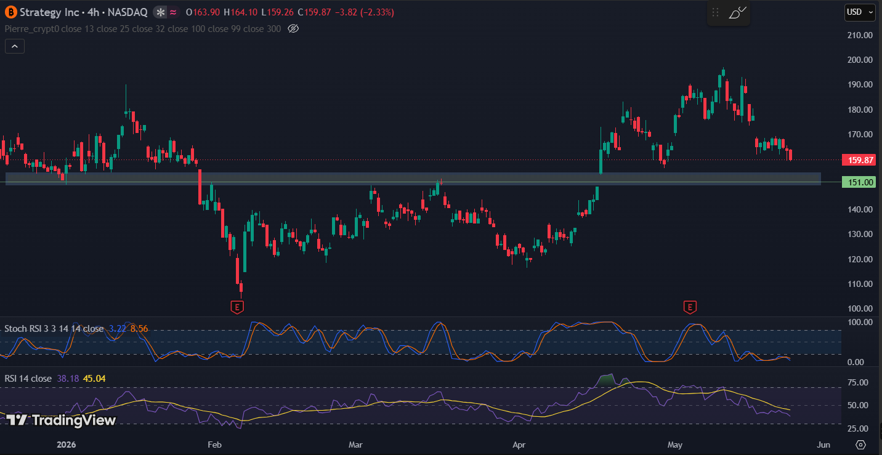Click the May label on time axis

pyautogui.click(x=675, y=445)
